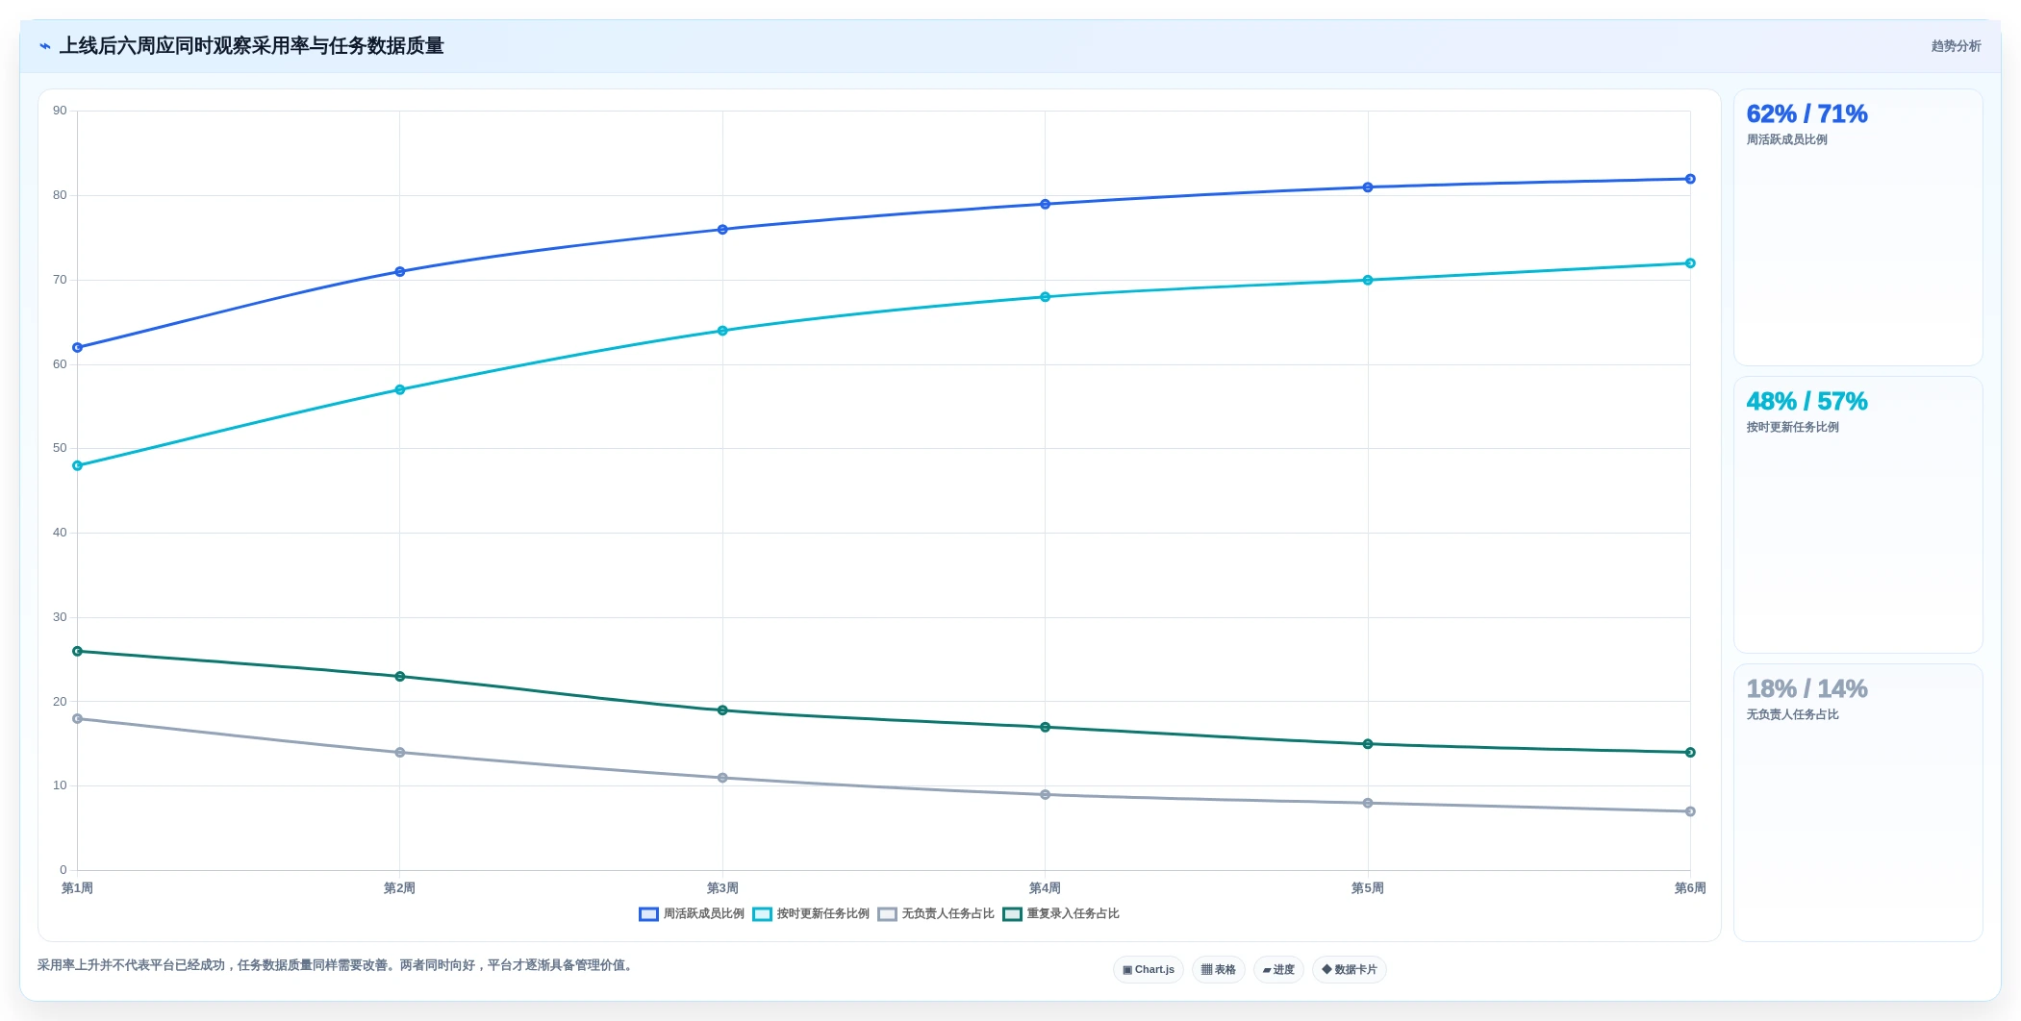This screenshot has height=1021, width=2021.
Task: Click the 20 y-axis tick label
Action: 60,702
